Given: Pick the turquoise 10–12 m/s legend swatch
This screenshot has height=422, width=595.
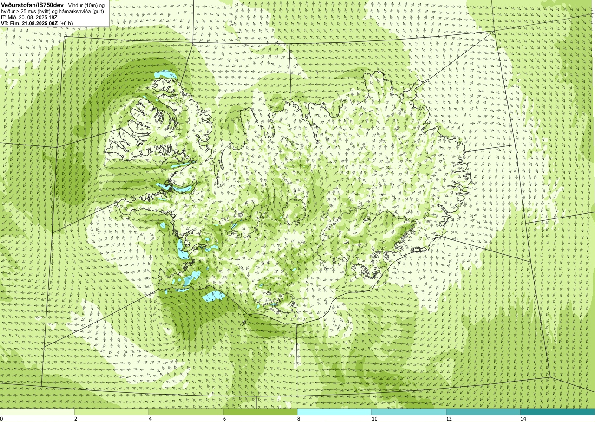Looking at the screenshot, I should (x=409, y=412).
